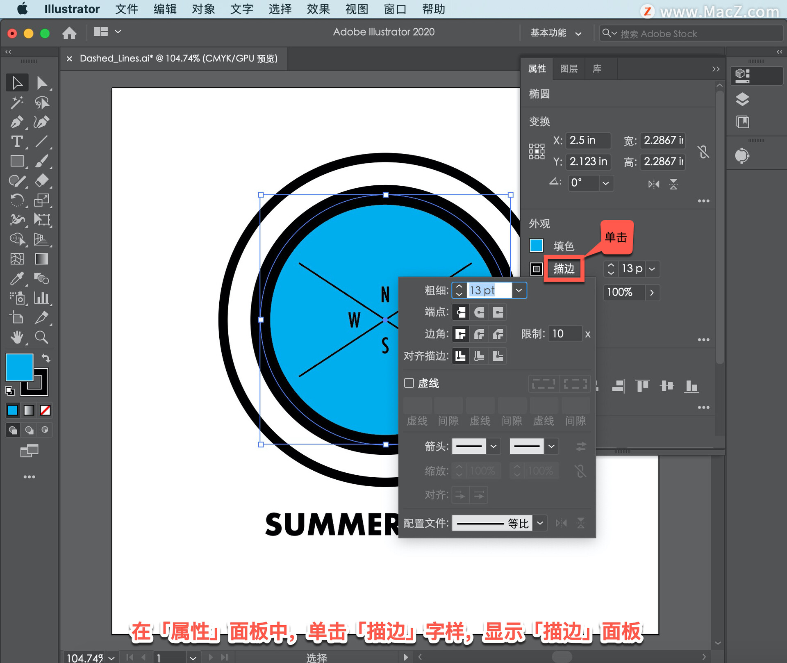
Task: Select the Mesh tool
Action: [17, 259]
